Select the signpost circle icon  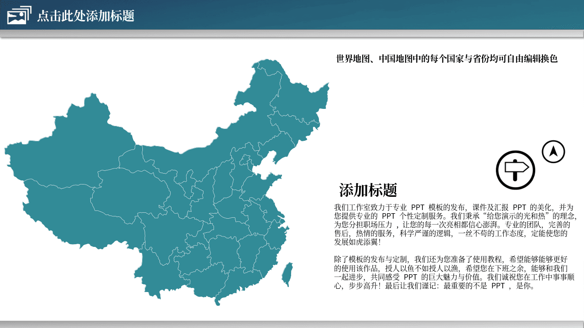516,170
